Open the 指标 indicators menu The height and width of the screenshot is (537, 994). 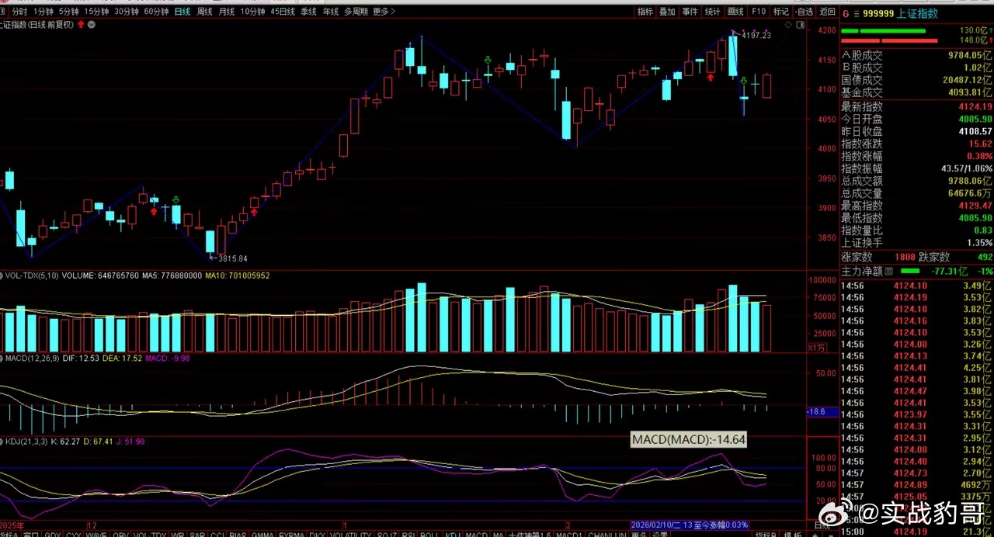click(x=645, y=12)
